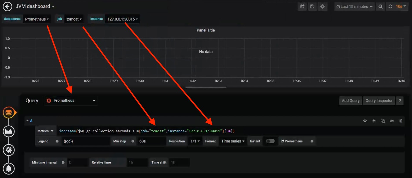Viewport: 412px width, 178px height.
Task: Expand the Format Time series dropdown
Action: 233,141
